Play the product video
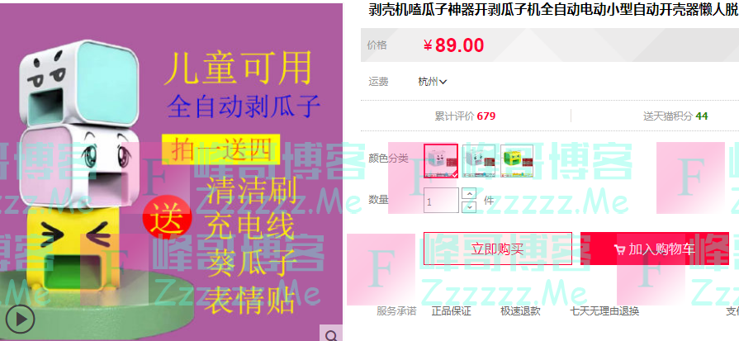Viewport: 739px width, 341px height. coord(19,320)
